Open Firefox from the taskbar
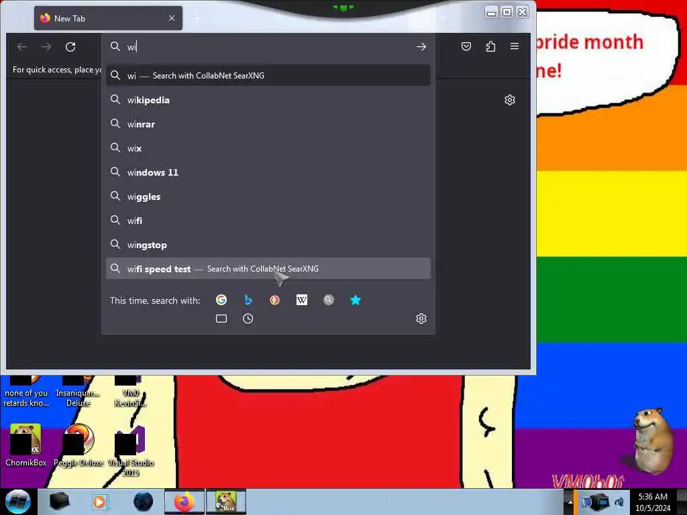The image size is (687, 515). (x=184, y=502)
